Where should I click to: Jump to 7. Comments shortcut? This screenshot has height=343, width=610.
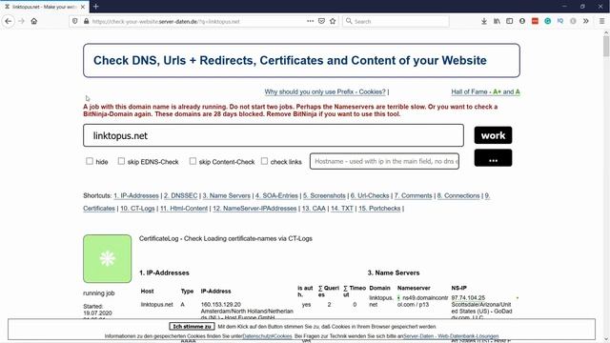coord(413,195)
